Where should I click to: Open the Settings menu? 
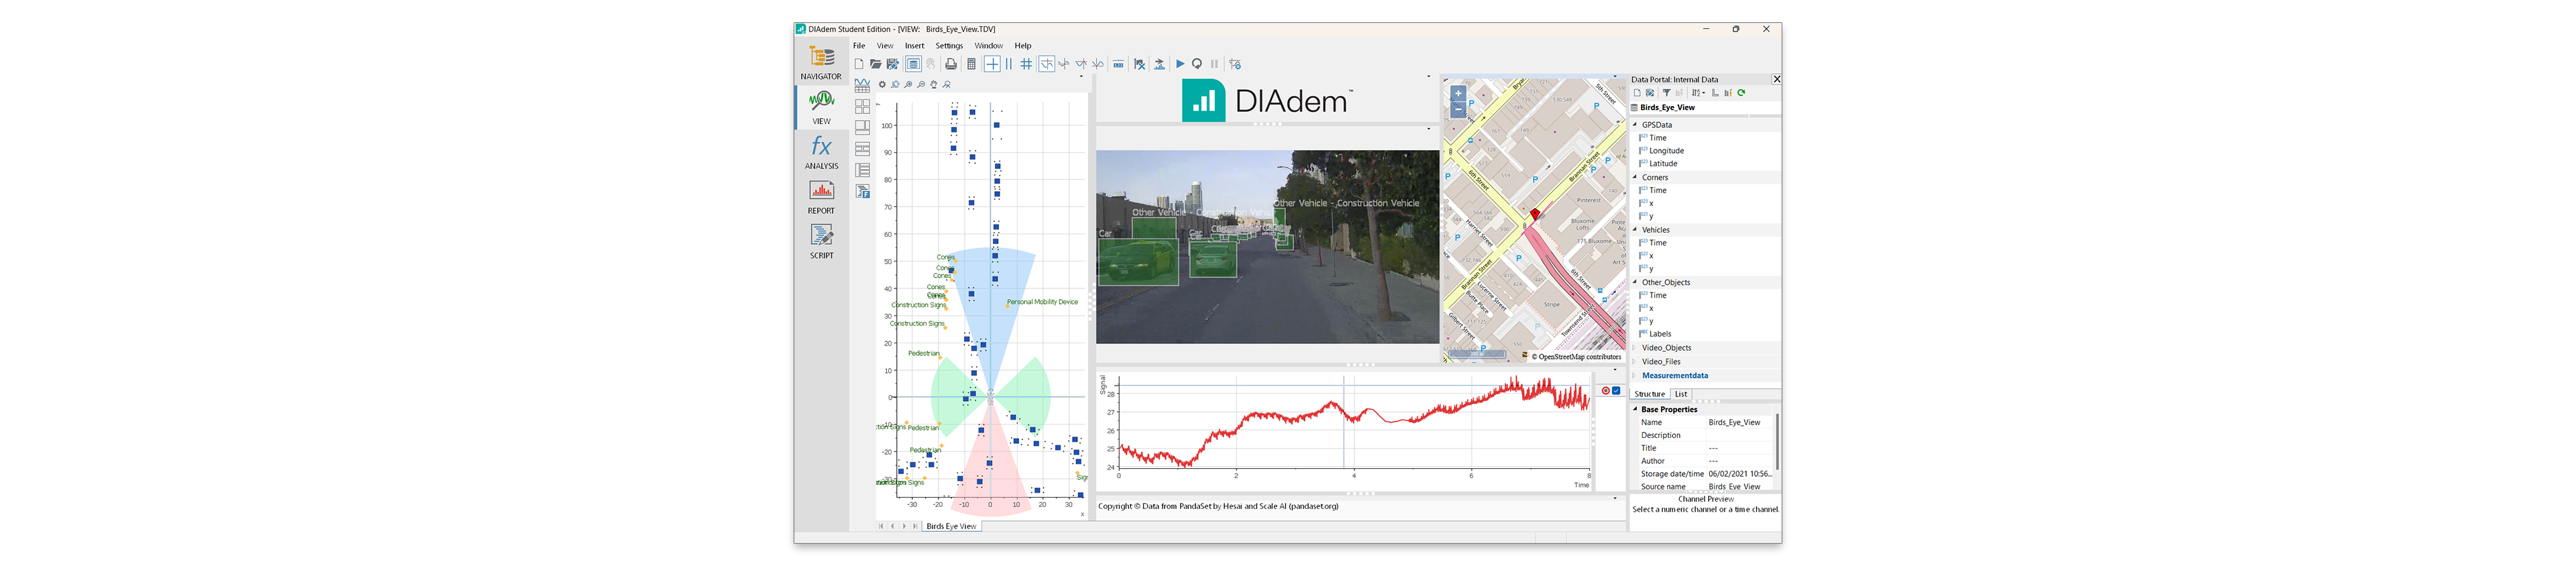pyautogui.click(x=949, y=46)
